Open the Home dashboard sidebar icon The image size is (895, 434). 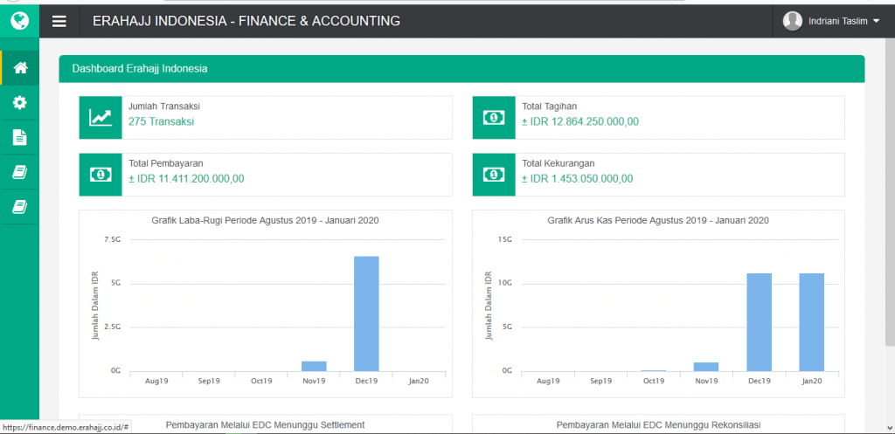pyautogui.click(x=20, y=68)
